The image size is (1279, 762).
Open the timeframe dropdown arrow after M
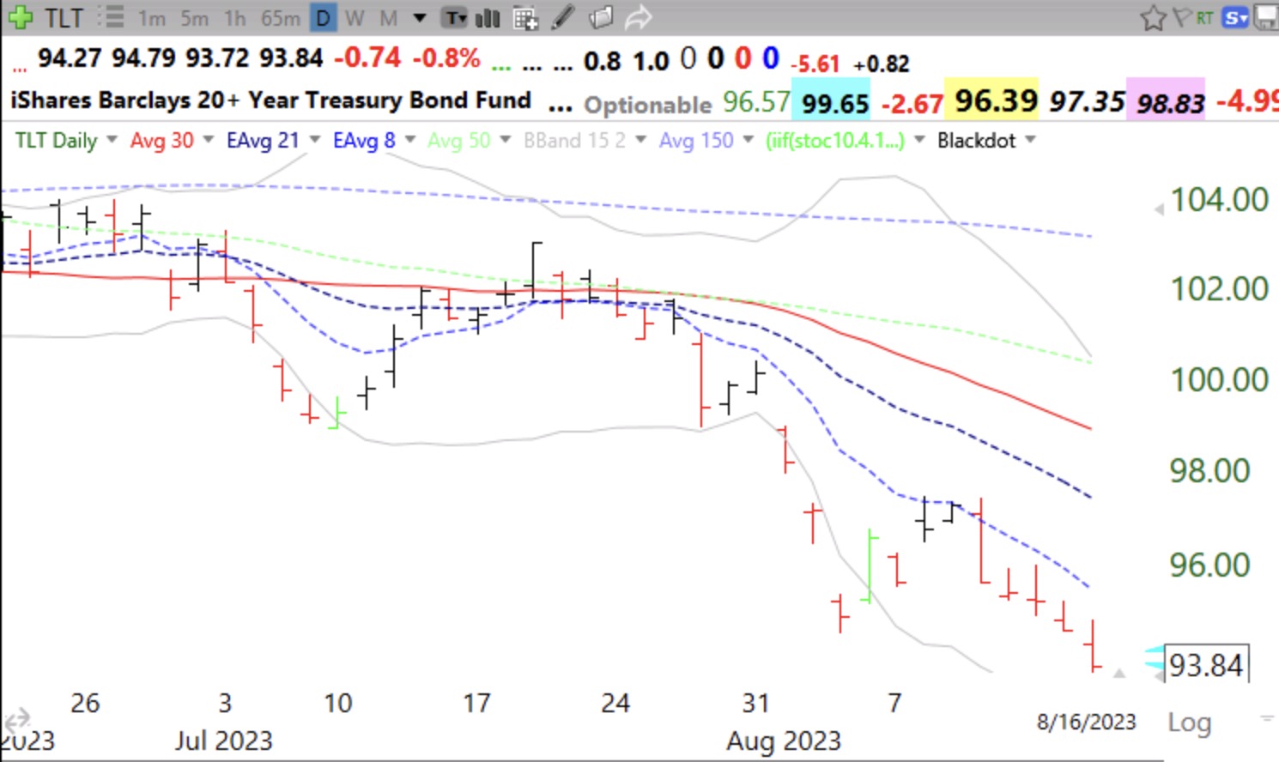[420, 18]
